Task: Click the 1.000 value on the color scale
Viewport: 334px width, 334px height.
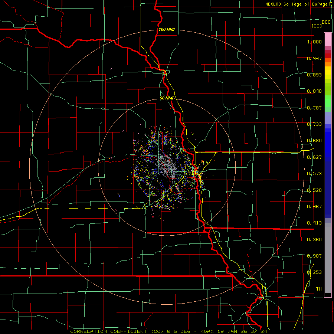Action: pos(314,42)
